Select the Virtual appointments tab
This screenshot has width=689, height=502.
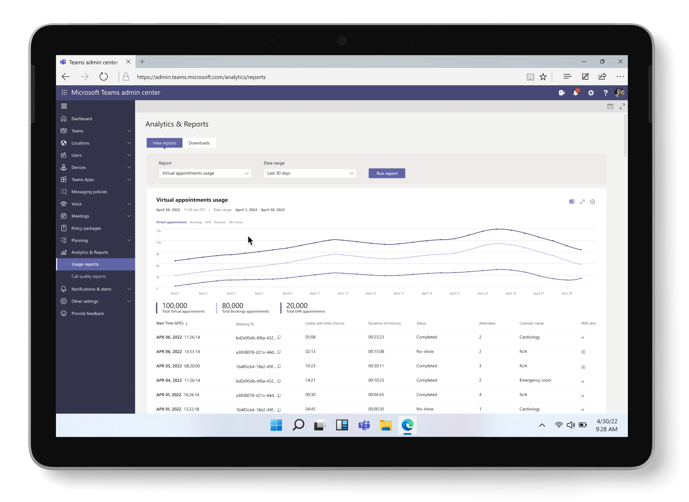click(171, 222)
